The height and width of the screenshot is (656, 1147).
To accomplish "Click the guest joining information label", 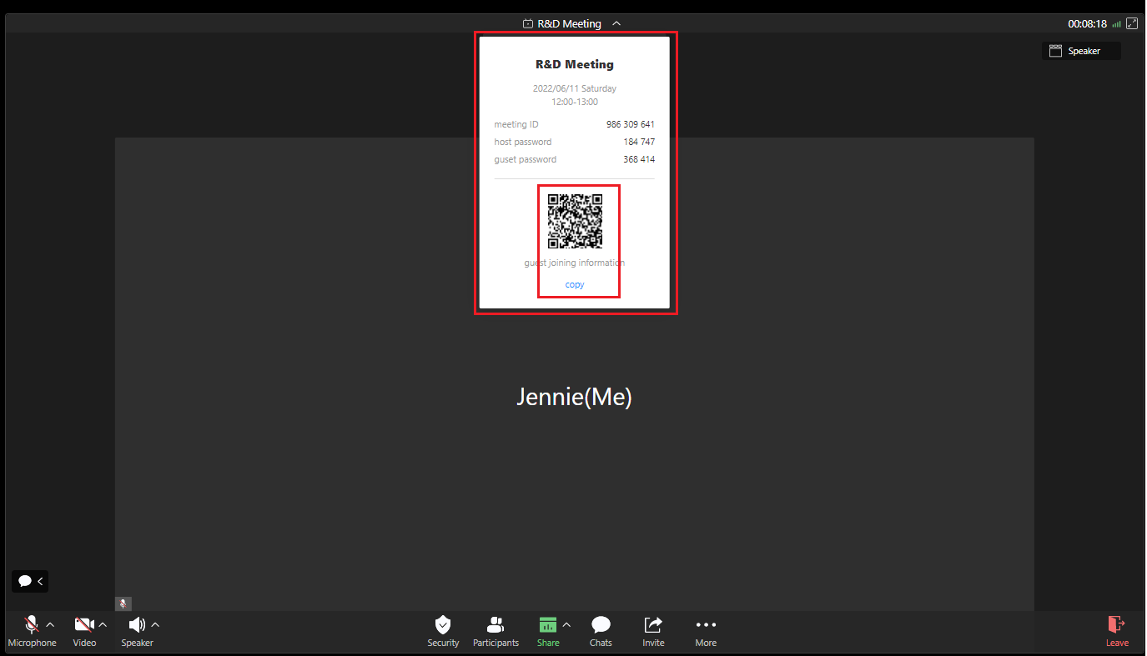I will [575, 263].
